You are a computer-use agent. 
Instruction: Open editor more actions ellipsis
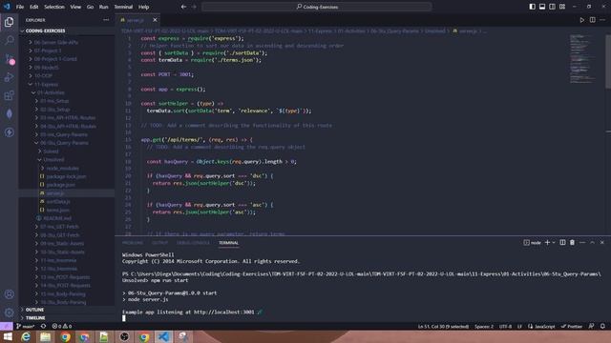point(602,20)
